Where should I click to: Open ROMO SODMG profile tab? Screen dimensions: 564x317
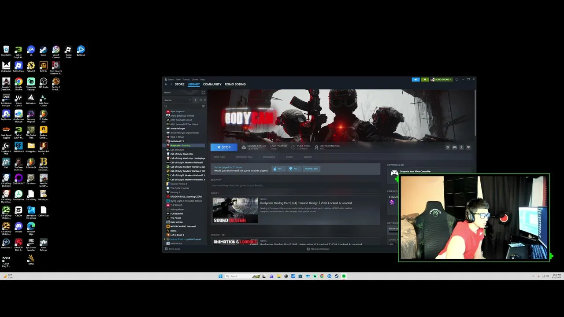click(x=235, y=84)
